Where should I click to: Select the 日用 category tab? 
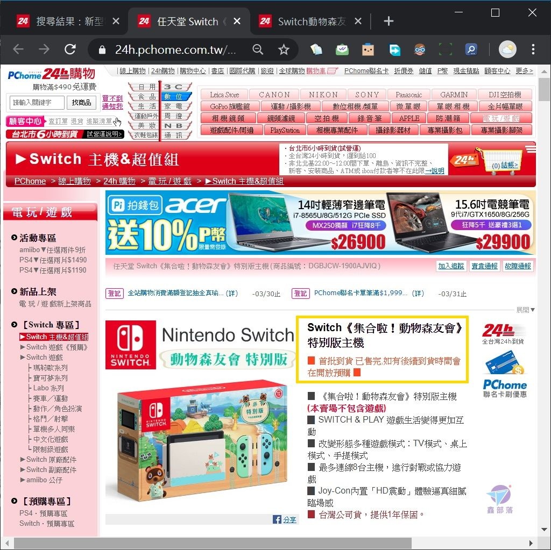145,87
